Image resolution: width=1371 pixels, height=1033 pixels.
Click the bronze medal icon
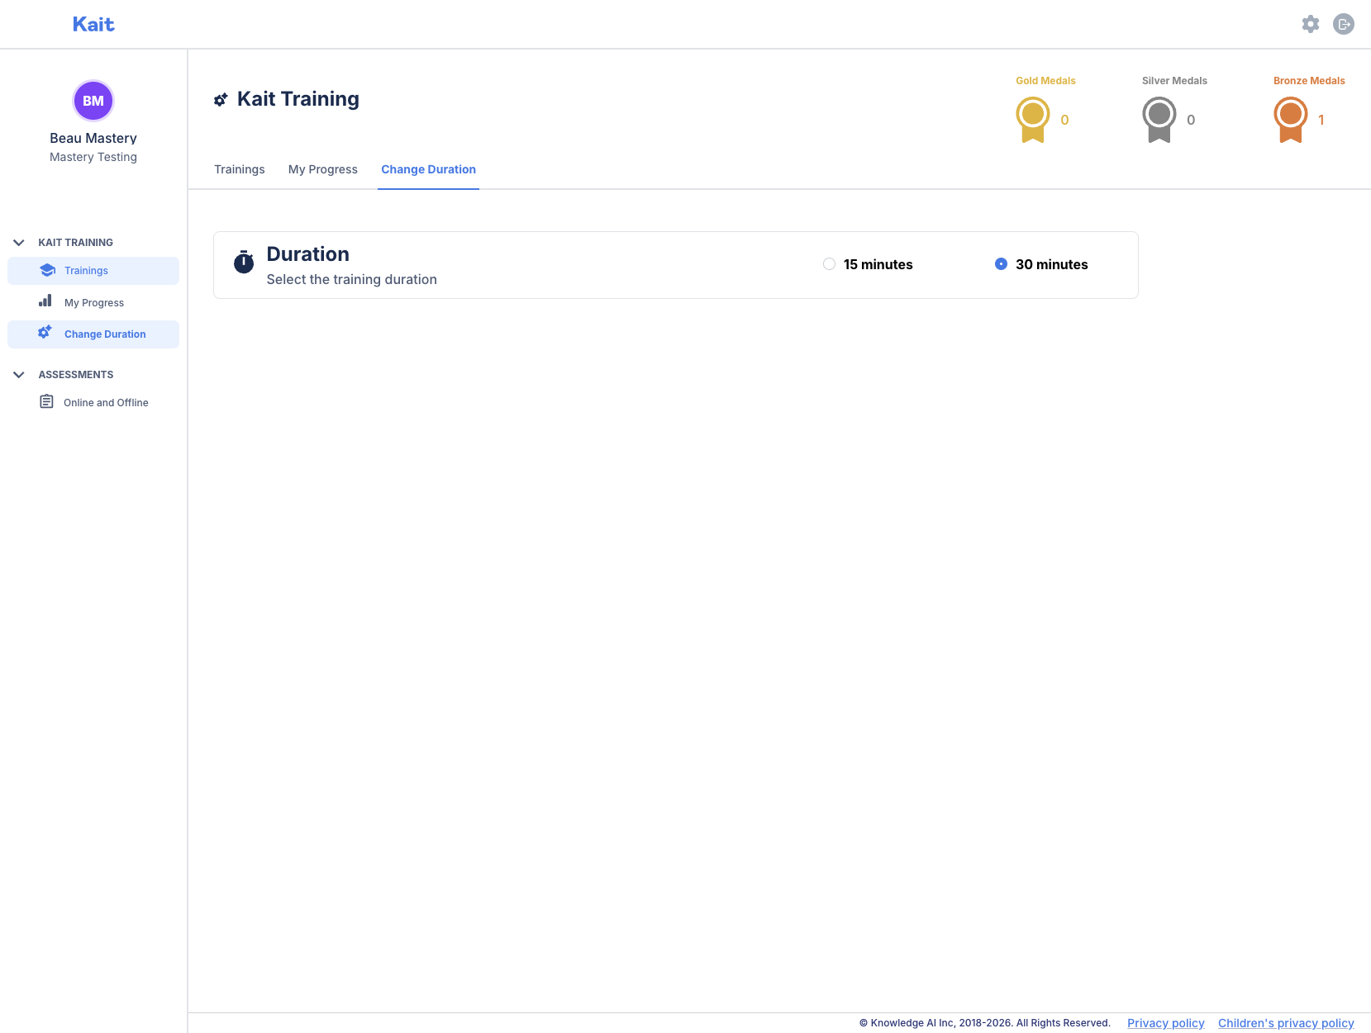click(x=1291, y=120)
